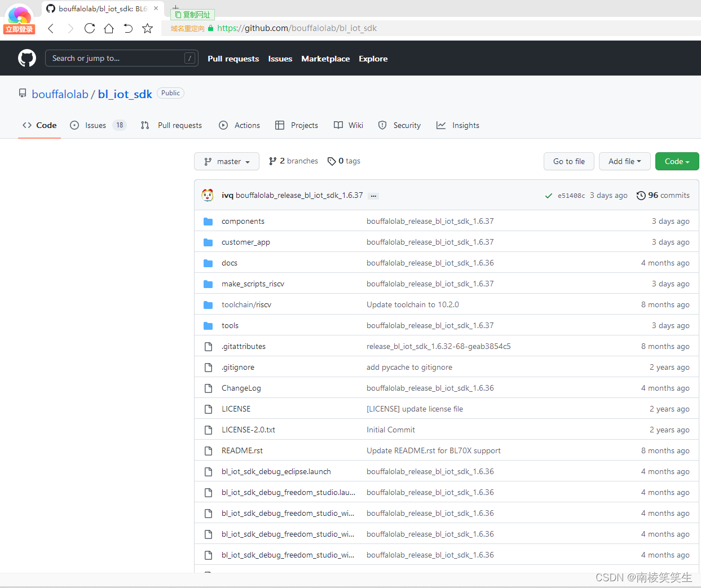Click the undo/restore tab icon
The image size is (701, 588).
point(128,28)
